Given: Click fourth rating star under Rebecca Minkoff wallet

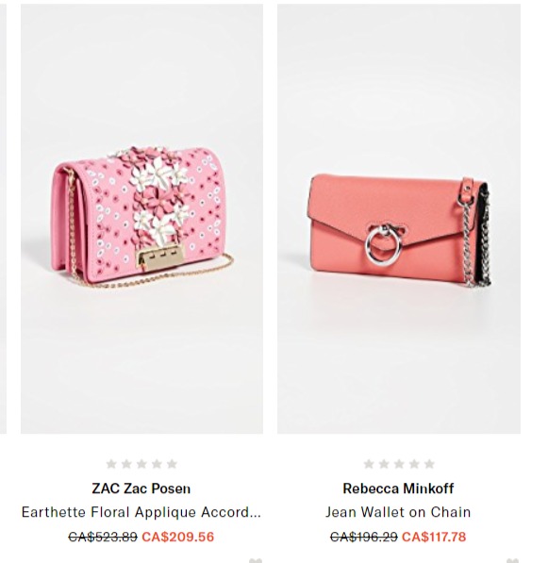Looking at the screenshot, I should (414, 464).
